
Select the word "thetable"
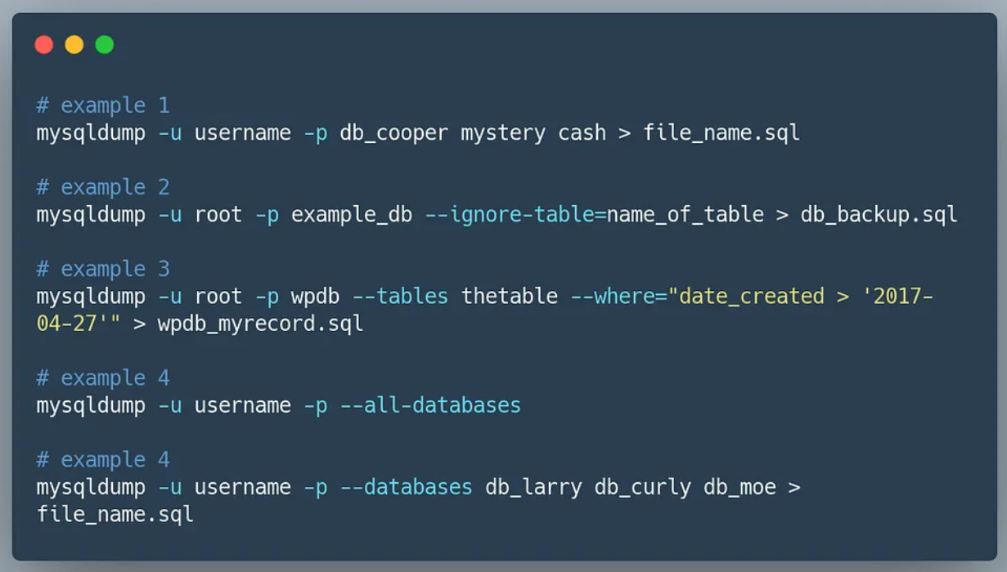(x=509, y=296)
